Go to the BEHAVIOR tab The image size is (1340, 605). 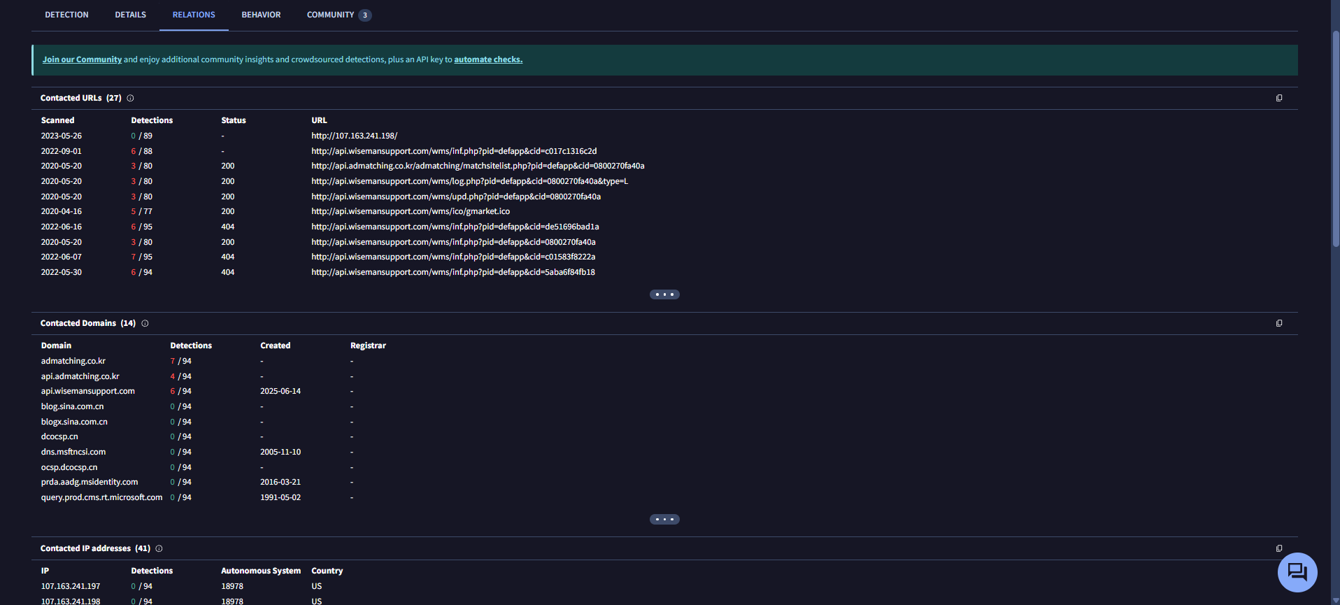(261, 15)
